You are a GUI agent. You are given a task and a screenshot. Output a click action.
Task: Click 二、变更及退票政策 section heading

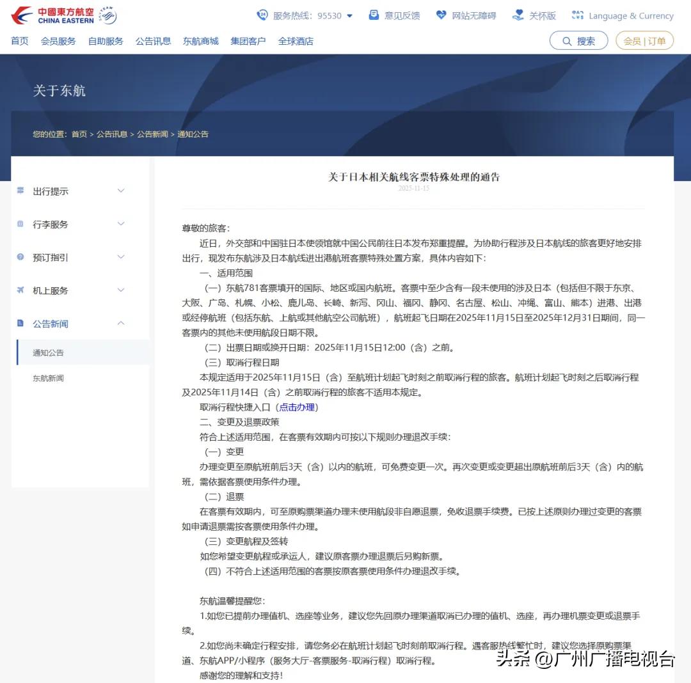pyautogui.click(x=239, y=422)
